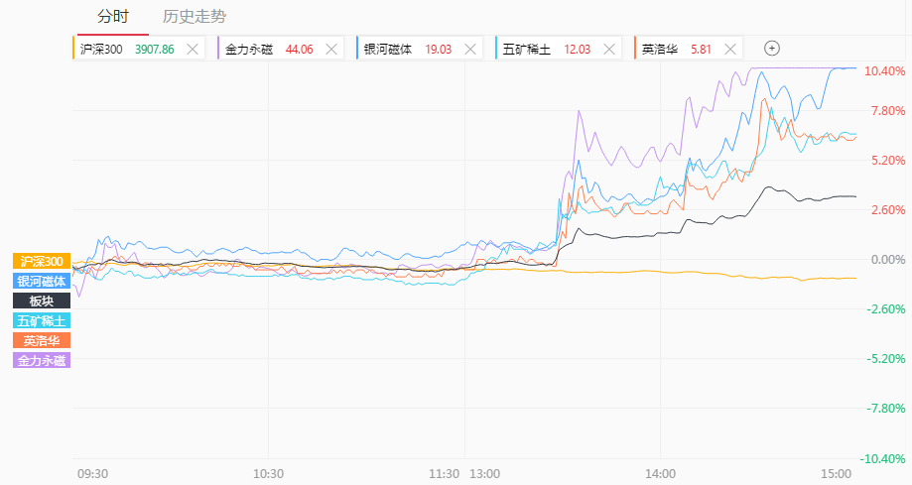Screen dimensions: 912x485
Task: Remove 金力永磁 chip using its X icon
Action: click(331, 50)
